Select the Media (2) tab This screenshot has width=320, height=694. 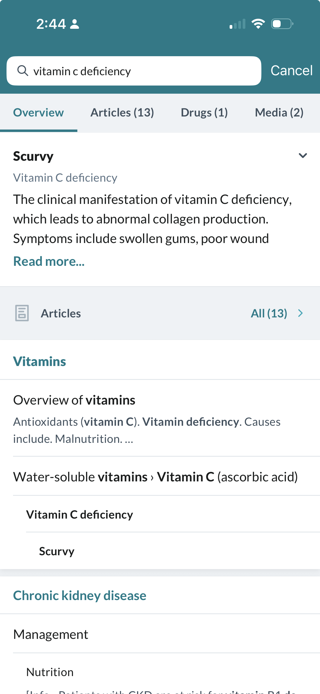(279, 113)
